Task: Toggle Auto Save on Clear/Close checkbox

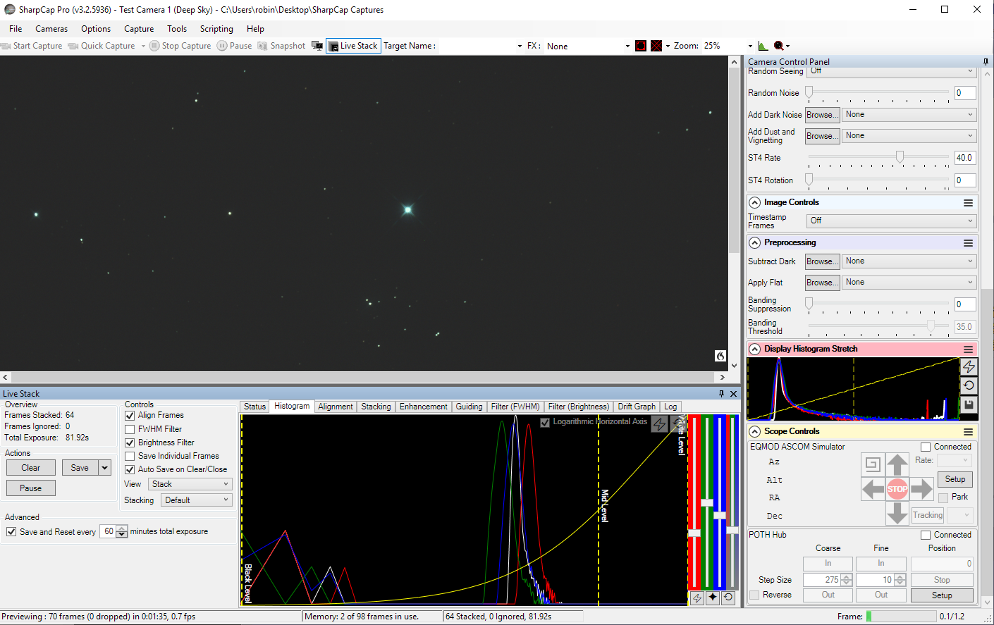Action: (130, 469)
